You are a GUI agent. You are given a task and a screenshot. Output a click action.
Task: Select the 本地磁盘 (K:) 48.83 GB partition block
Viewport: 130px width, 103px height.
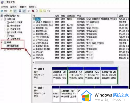(60, 75)
